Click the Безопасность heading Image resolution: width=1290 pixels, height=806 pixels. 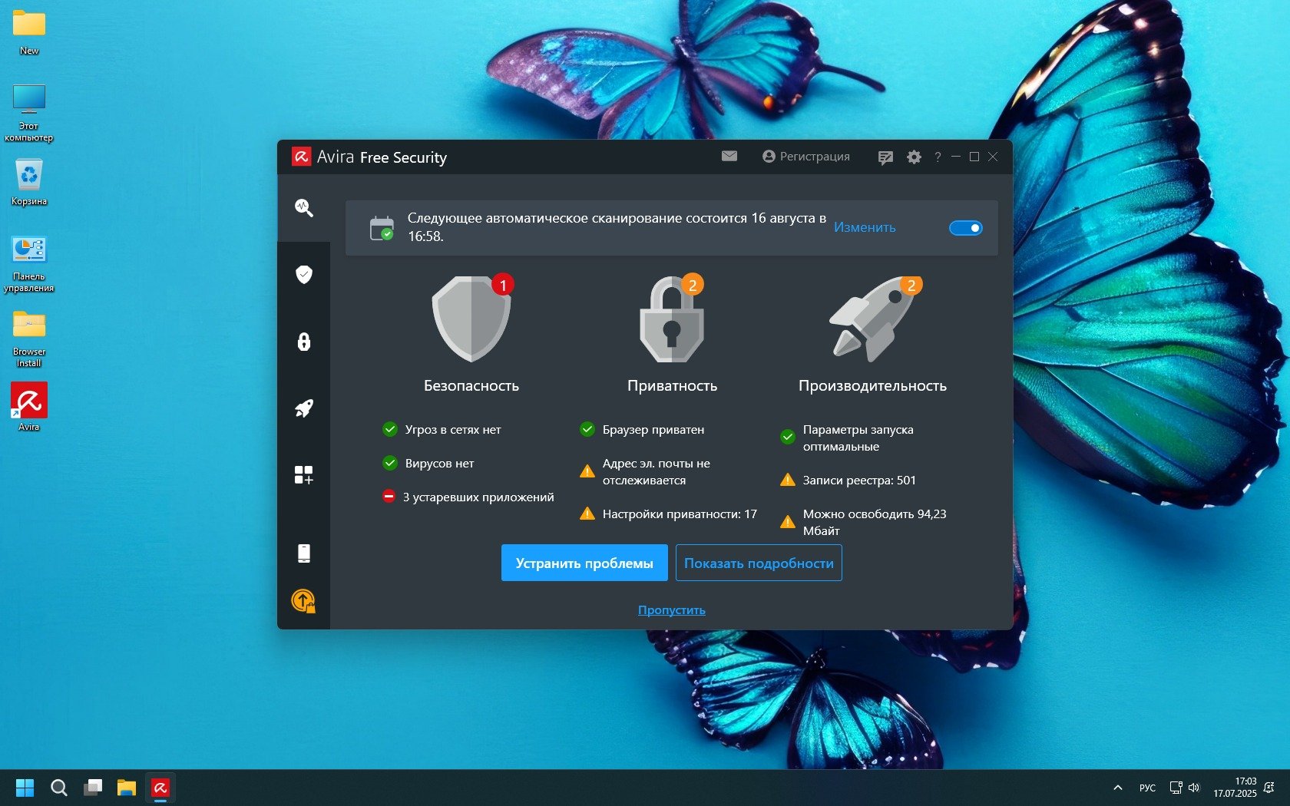tap(471, 385)
